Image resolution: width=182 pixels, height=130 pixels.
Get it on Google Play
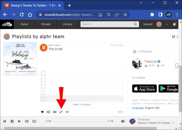tap(169, 89)
